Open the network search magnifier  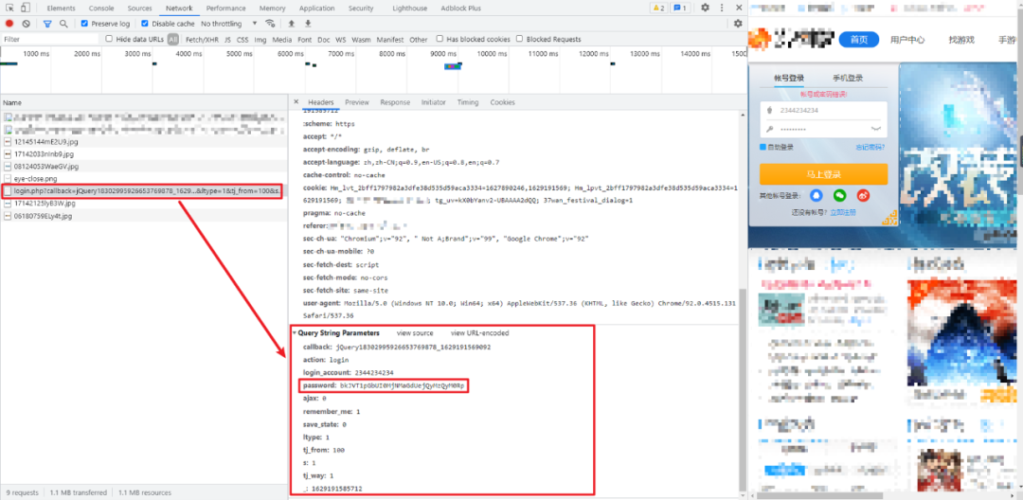pyautogui.click(x=63, y=24)
